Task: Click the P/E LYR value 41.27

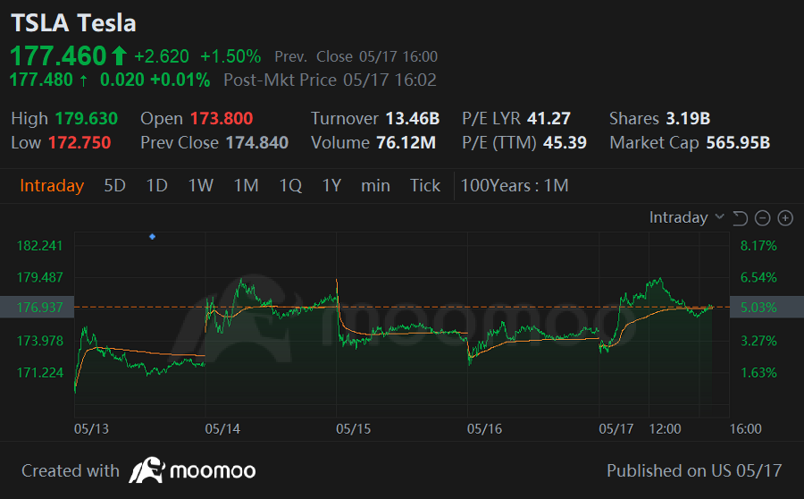Action: [x=549, y=119]
